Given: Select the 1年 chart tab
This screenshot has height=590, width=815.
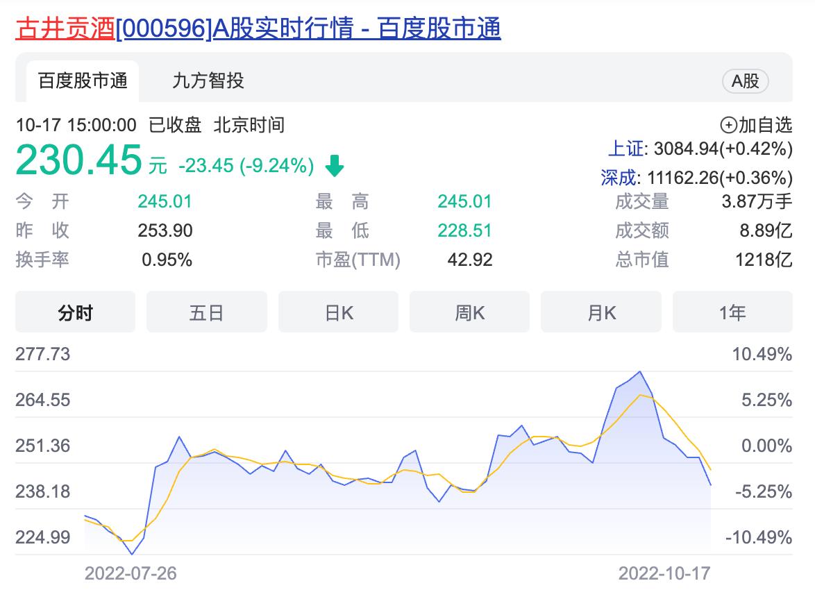Looking at the screenshot, I should coord(732,312).
